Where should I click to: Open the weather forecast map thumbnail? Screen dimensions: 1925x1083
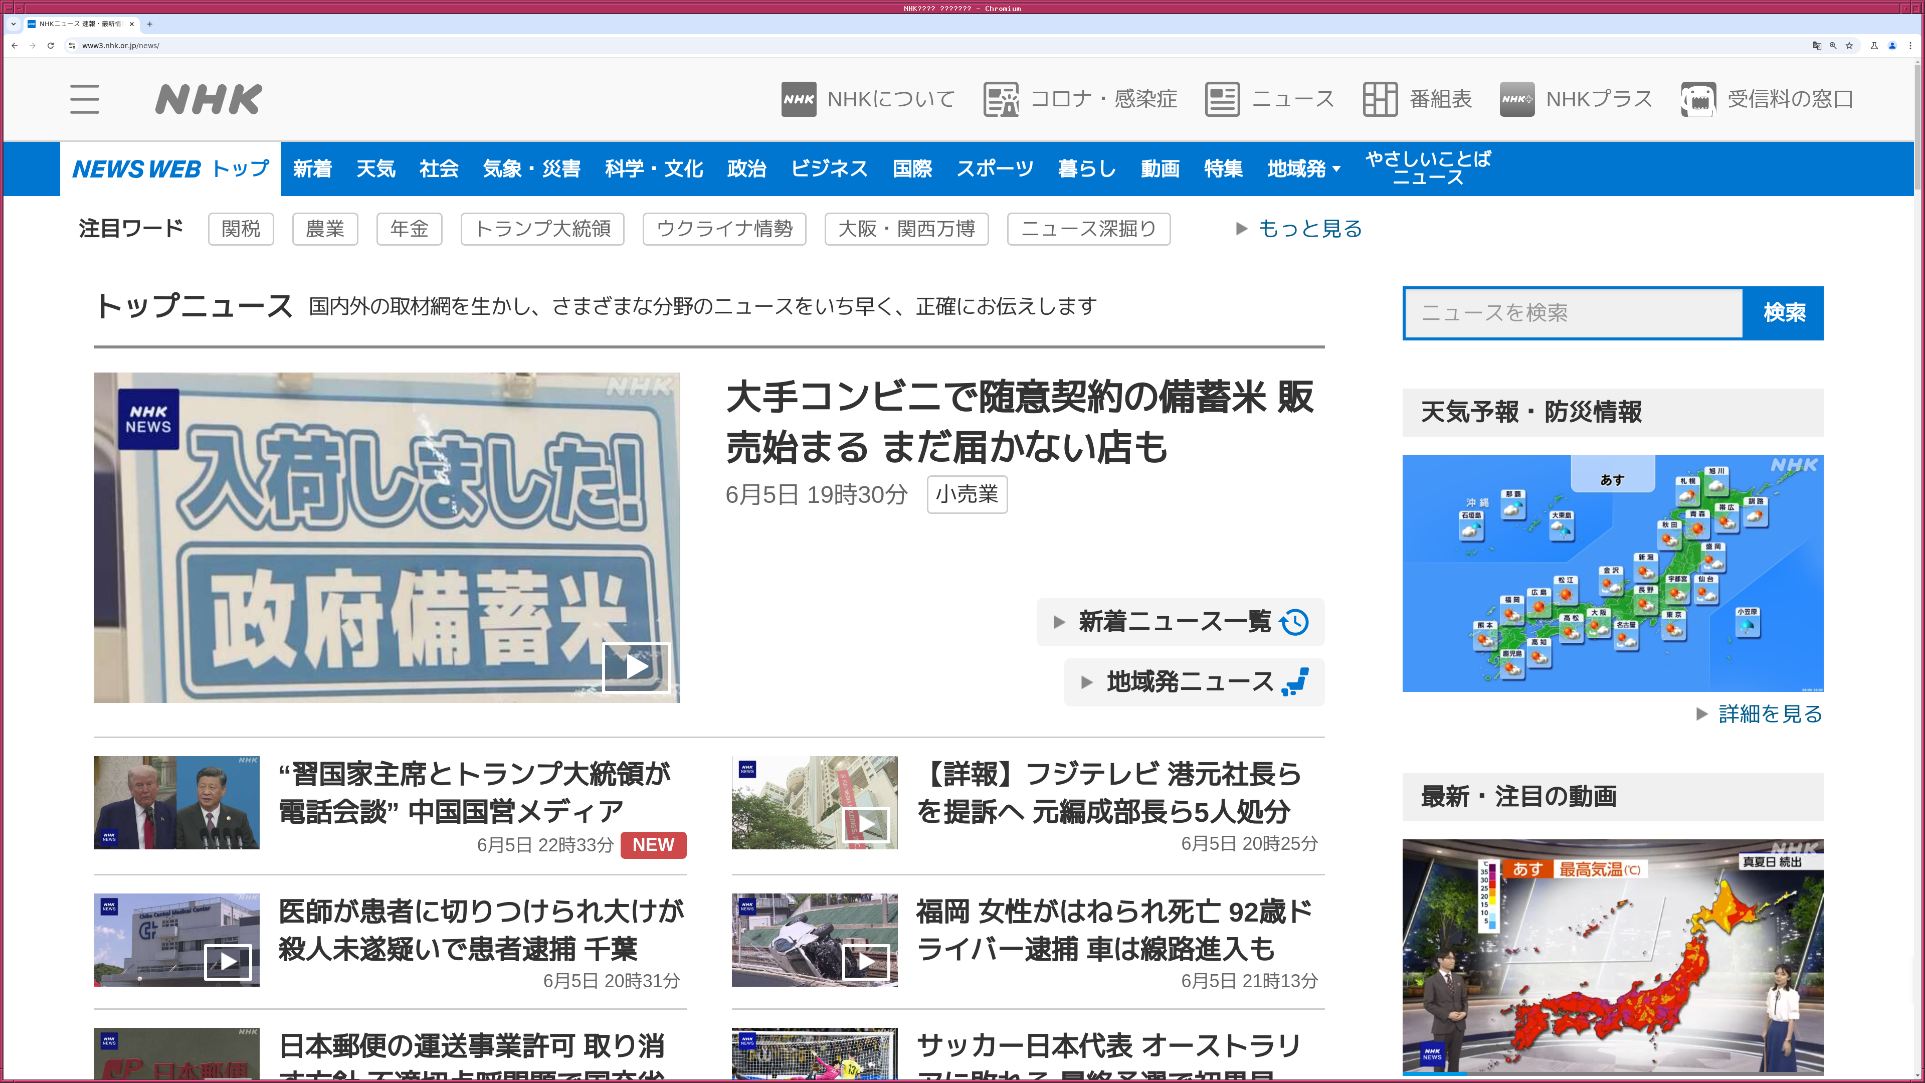(1612, 573)
